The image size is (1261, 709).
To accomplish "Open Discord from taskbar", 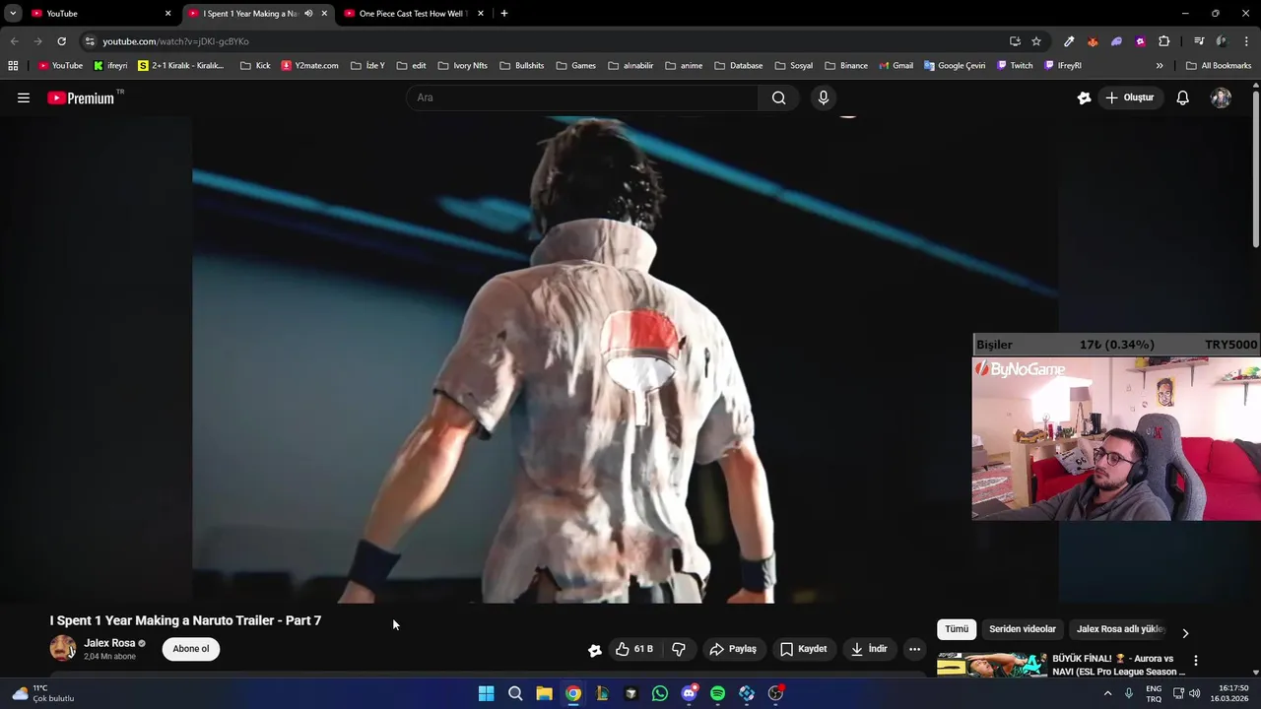I will pyautogui.click(x=689, y=693).
